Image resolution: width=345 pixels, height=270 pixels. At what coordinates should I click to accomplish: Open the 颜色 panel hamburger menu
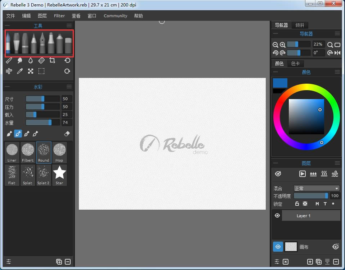coord(337,72)
